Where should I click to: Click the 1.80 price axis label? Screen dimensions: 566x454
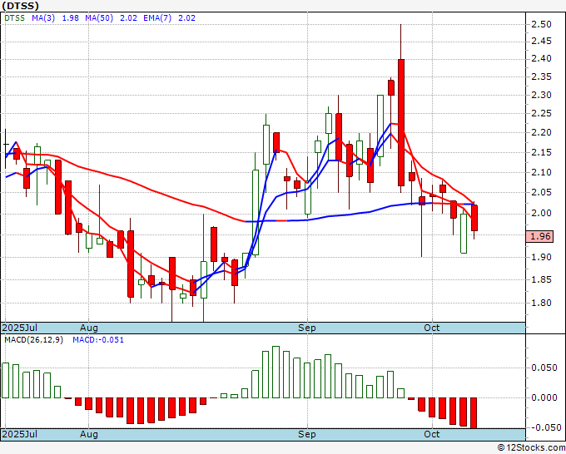point(542,303)
